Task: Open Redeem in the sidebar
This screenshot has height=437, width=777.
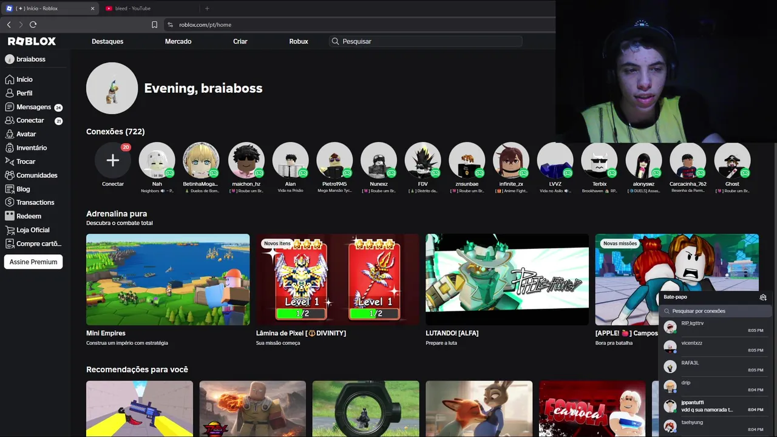Action: coord(23,216)
